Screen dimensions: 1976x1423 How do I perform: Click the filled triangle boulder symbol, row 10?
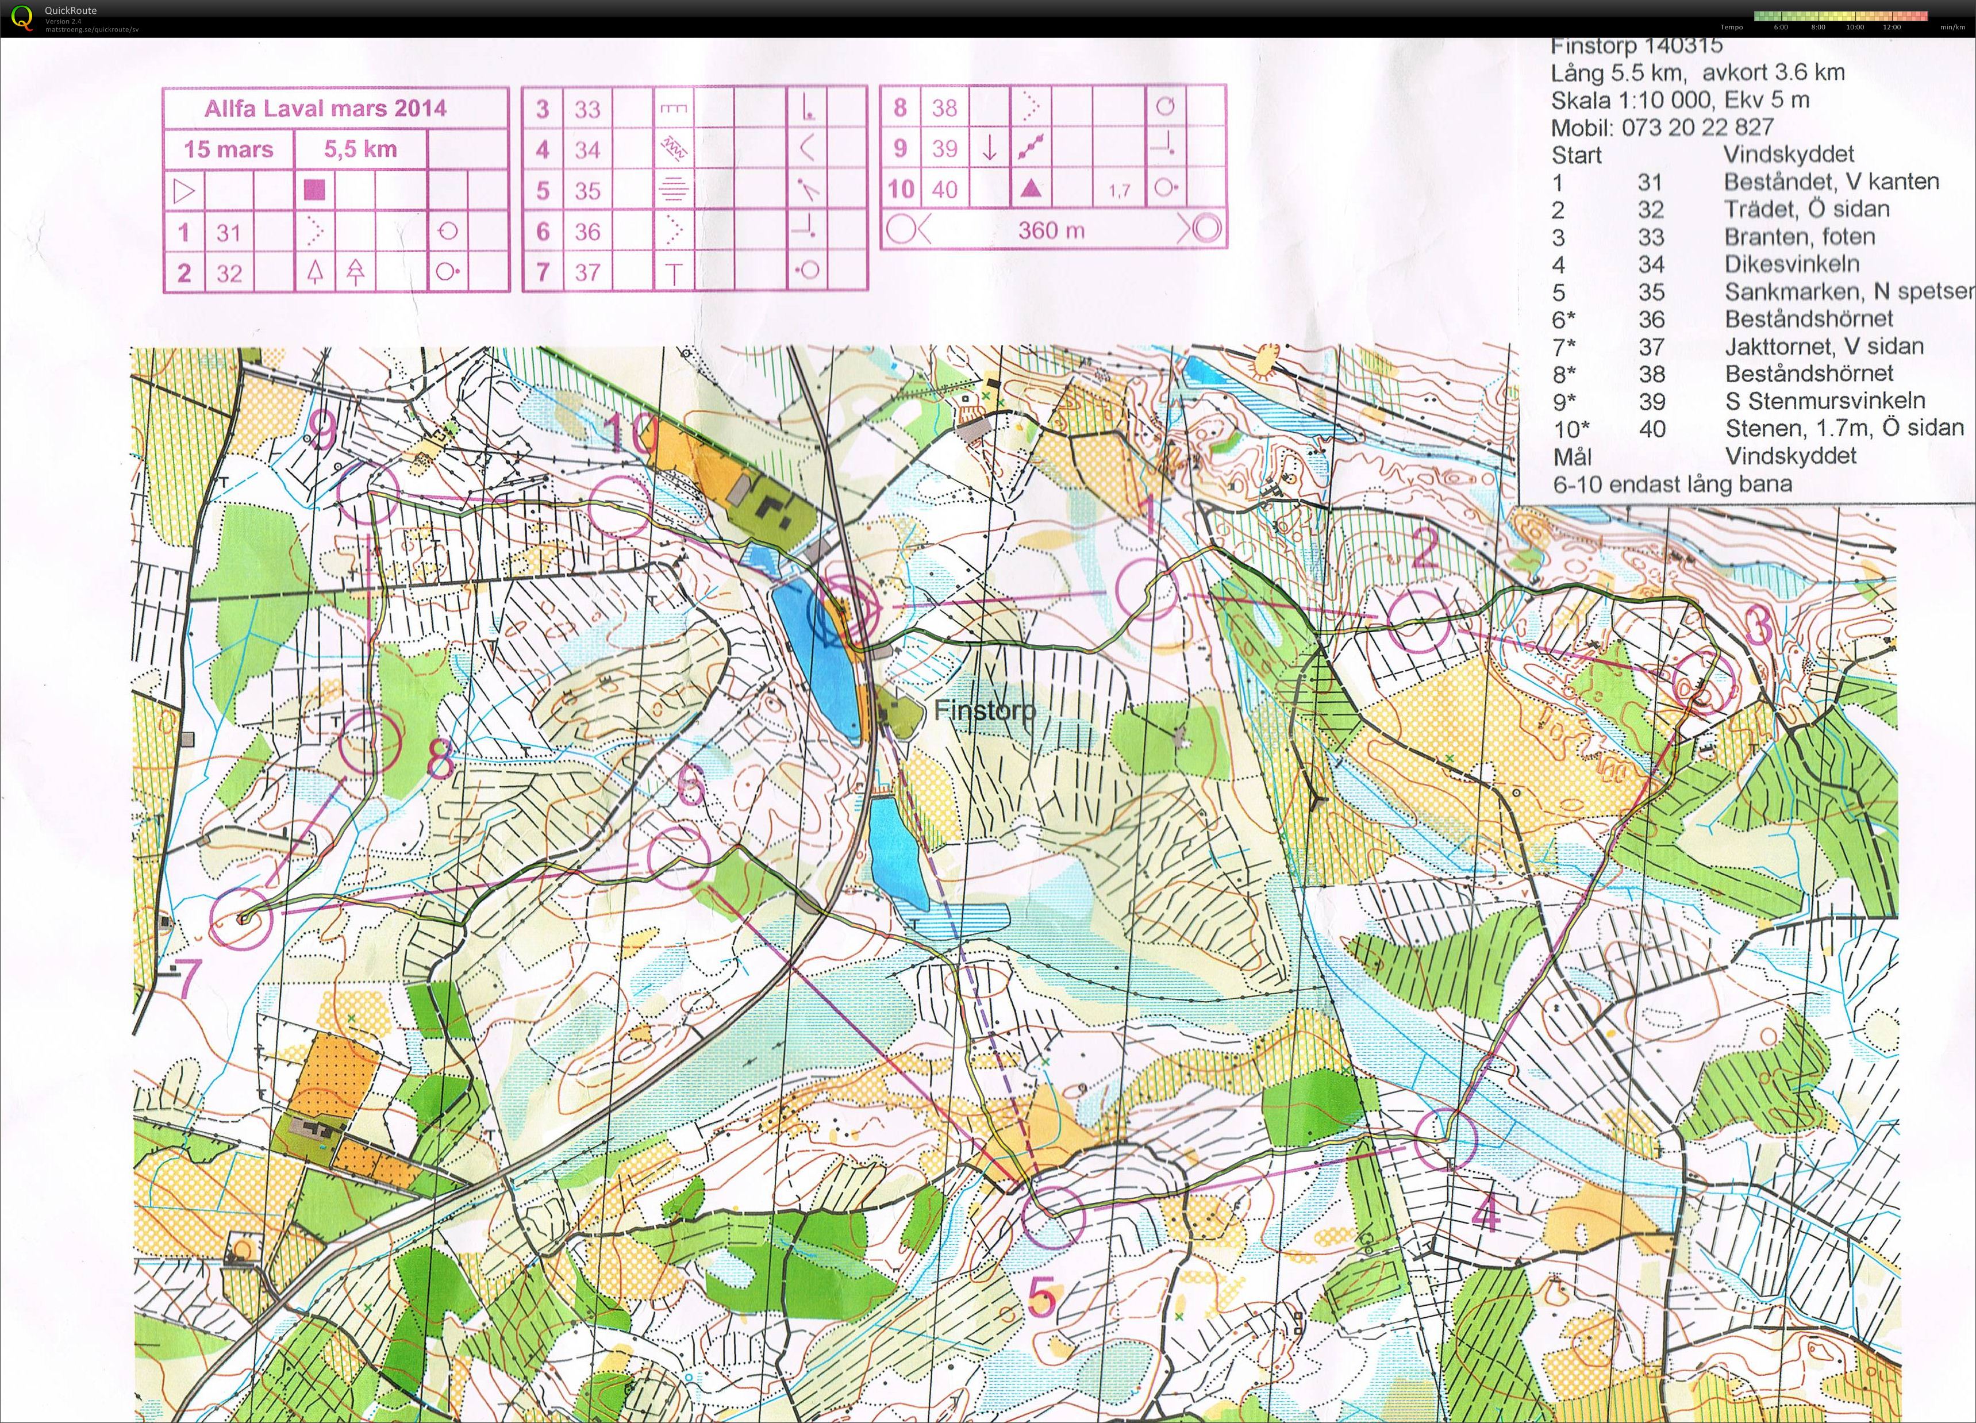click(1031, 189)
